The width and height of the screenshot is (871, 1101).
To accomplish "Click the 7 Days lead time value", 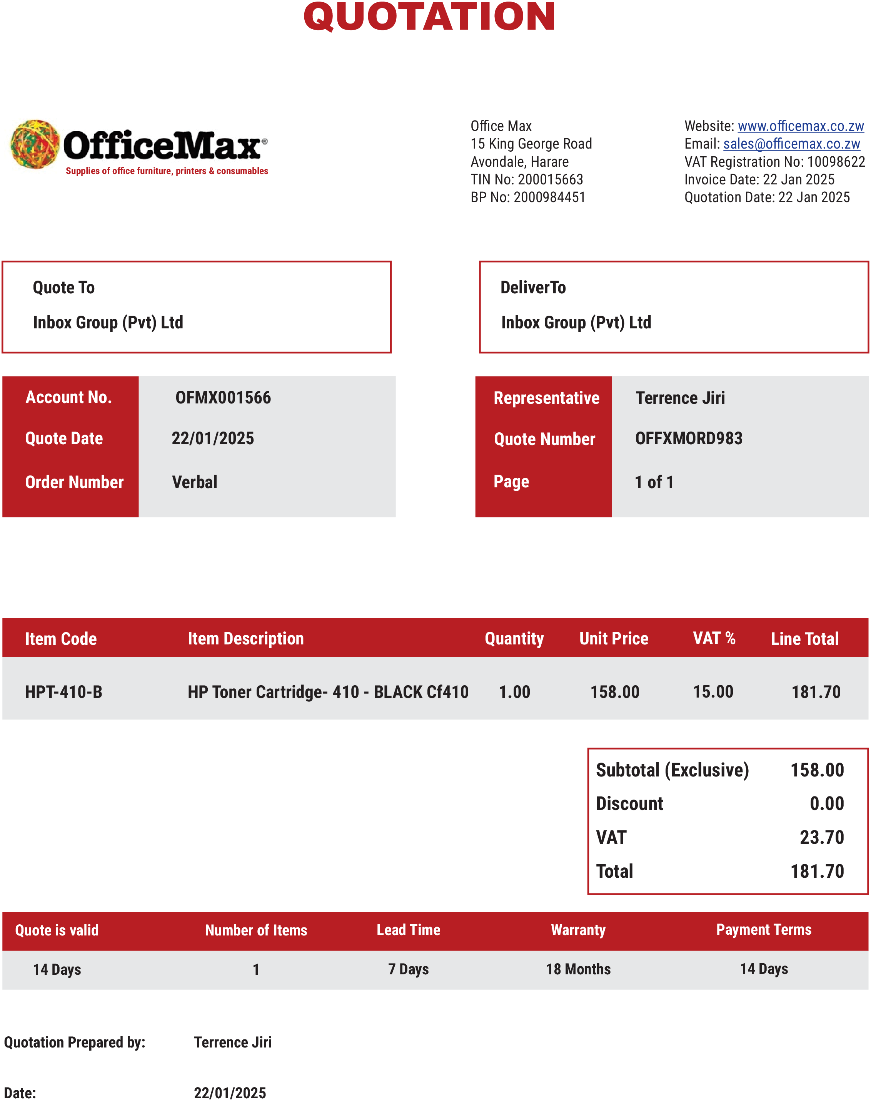I will click(x=408, y=969).
